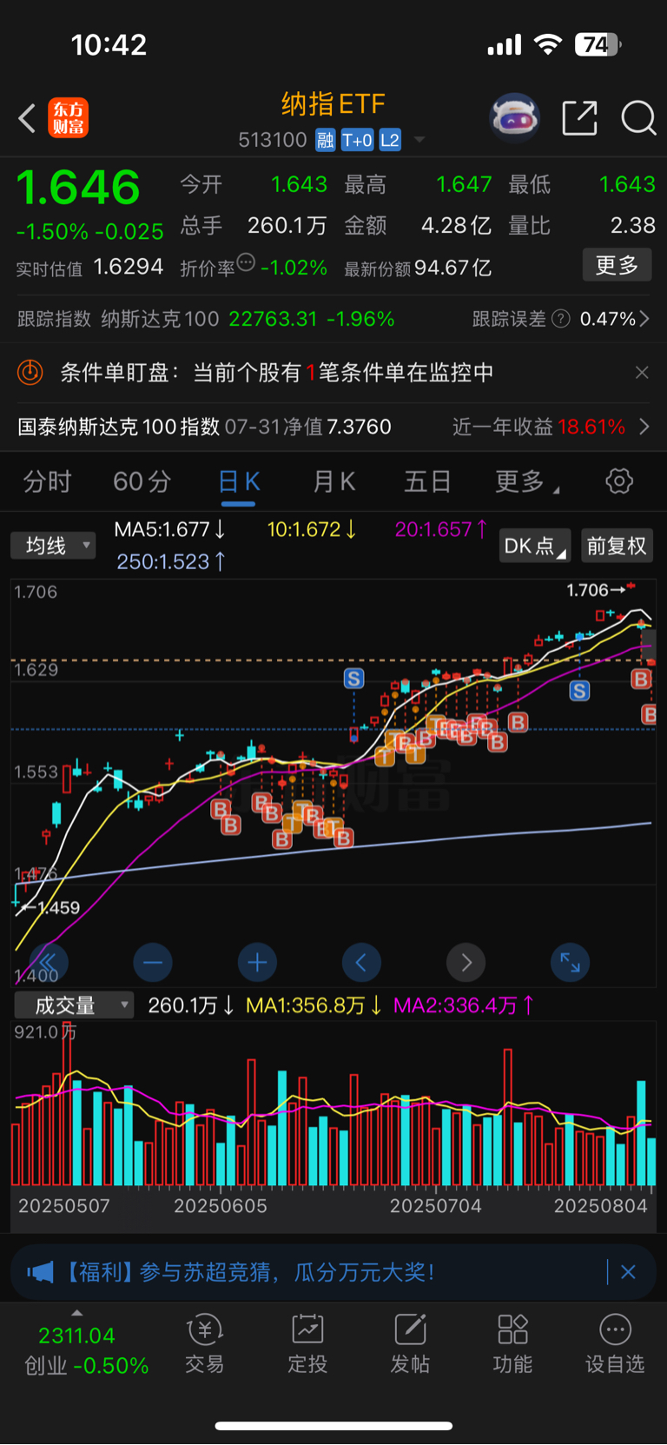This screenshot has width=667, height=1445.
Task: Jump to earliest with double-left arrow
Action: pos(49,963)
